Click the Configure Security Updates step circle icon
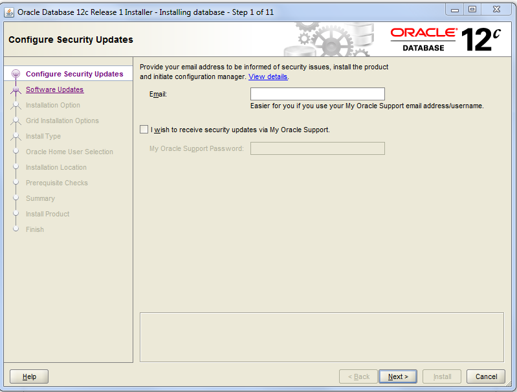 click(x=16, y=74)
